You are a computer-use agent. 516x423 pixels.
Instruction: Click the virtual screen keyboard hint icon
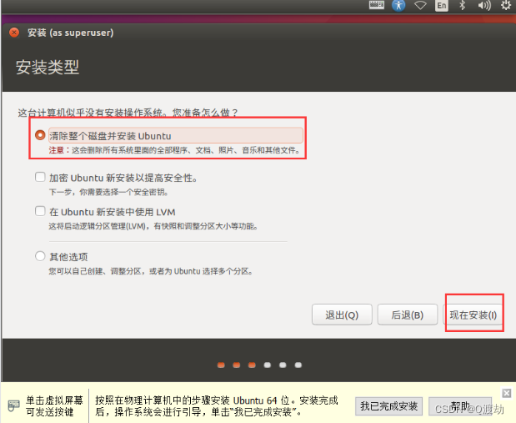pyautogui.click(x=13, y=405)
